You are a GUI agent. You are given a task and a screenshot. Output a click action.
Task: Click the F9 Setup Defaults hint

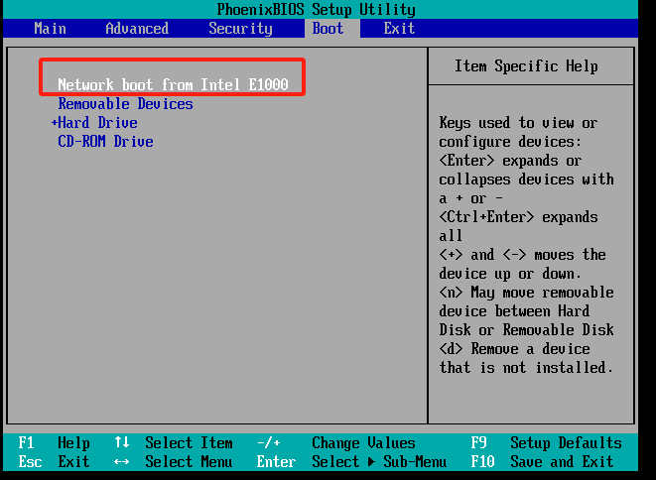click(x=547, y=442)
